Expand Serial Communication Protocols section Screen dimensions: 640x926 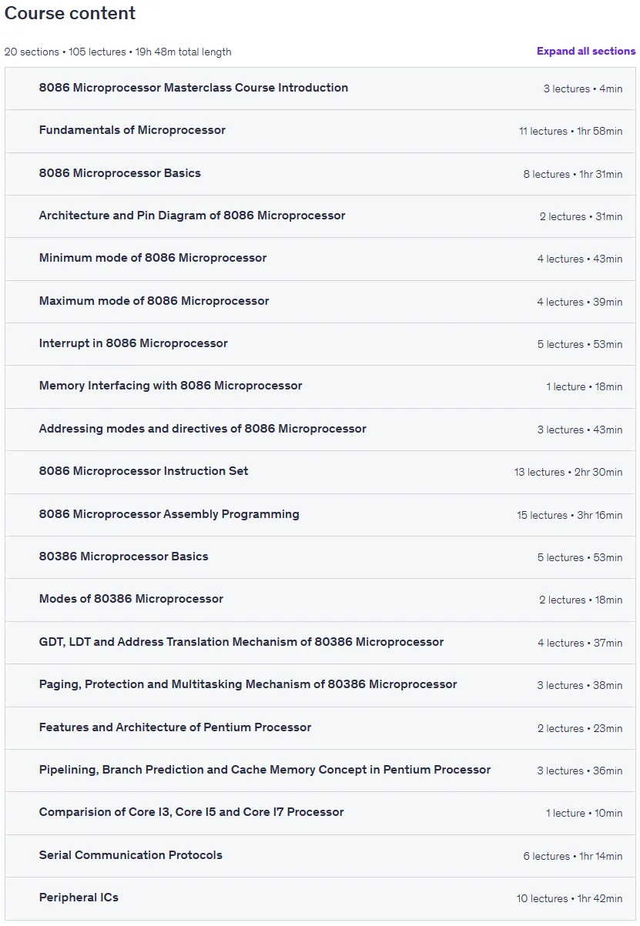tap(320, 856)
